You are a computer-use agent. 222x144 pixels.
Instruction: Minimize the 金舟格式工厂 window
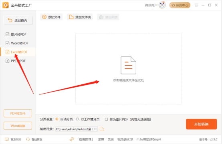[x=203, y=5]
